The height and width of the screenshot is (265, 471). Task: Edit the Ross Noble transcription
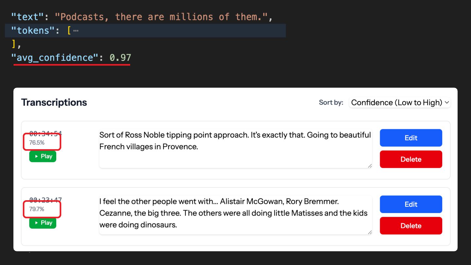pyautogui.click(x=411, y=138)
